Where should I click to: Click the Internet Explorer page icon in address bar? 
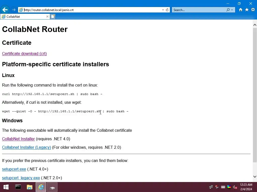click(21, 10)
